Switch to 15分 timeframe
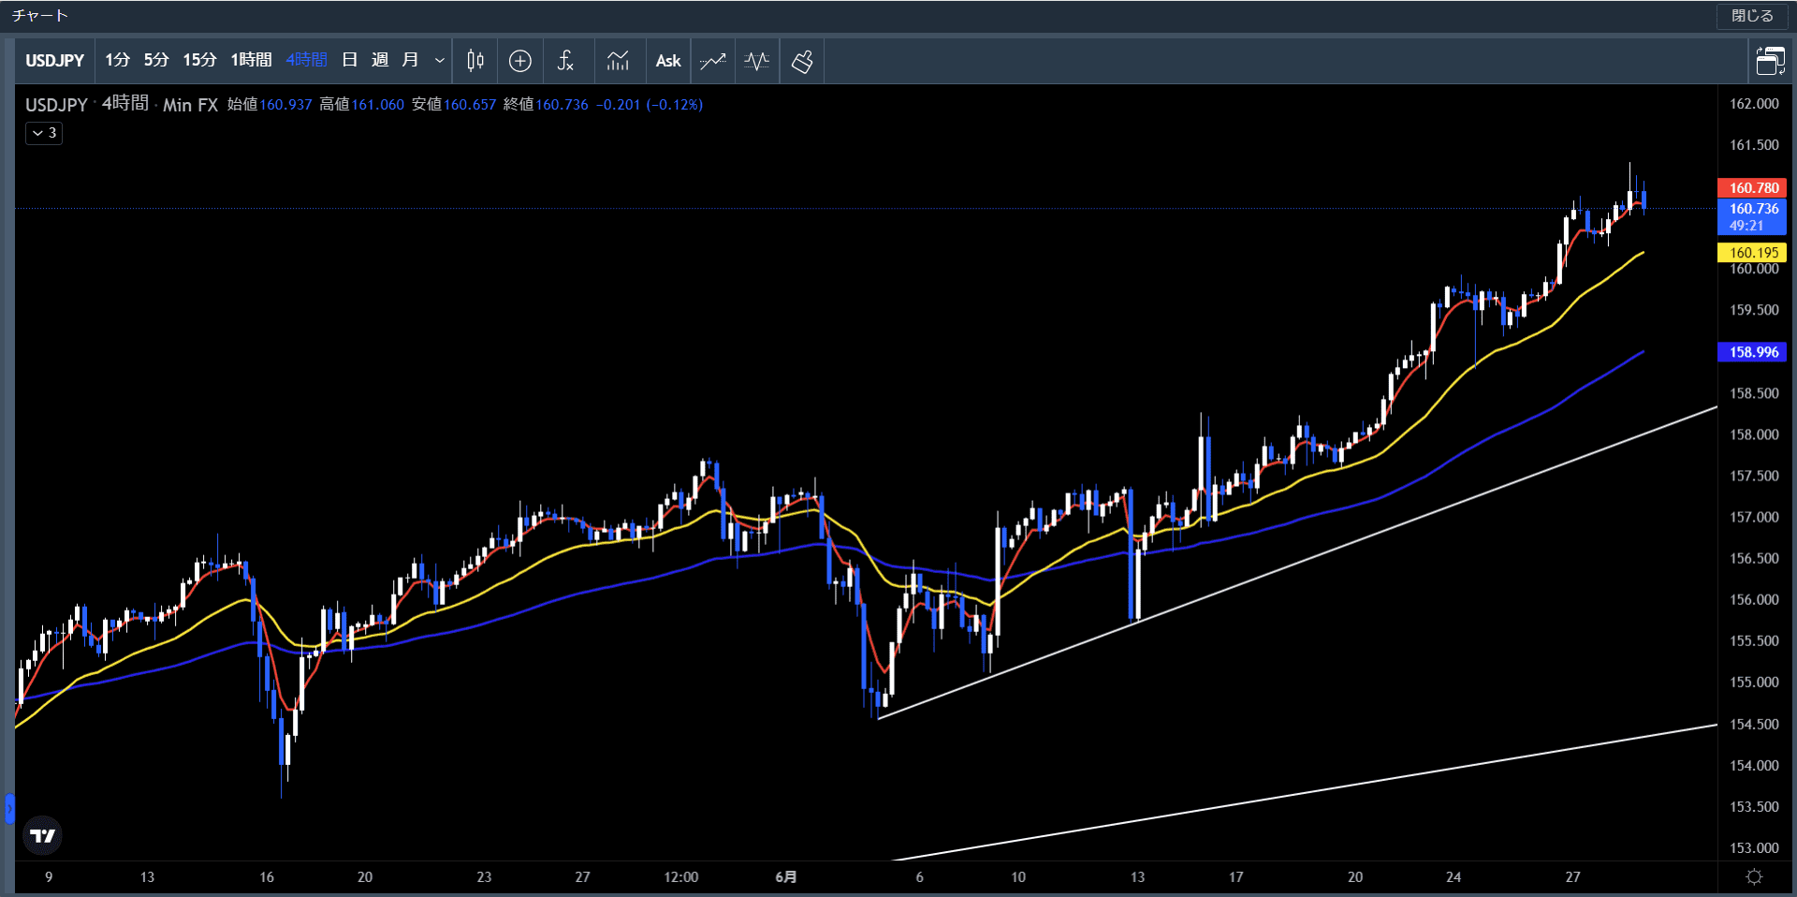The width and height of the screenshot is (1797, 897). [x=199, y=60]
